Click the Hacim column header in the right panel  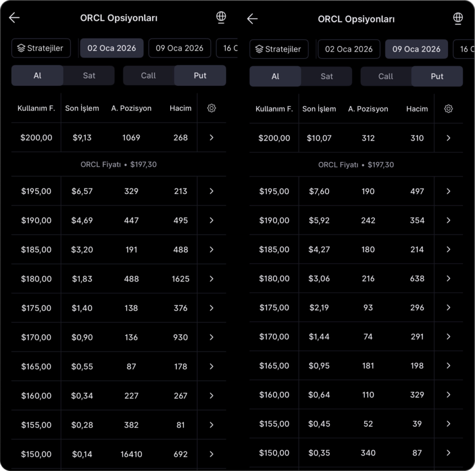[417, 109]
